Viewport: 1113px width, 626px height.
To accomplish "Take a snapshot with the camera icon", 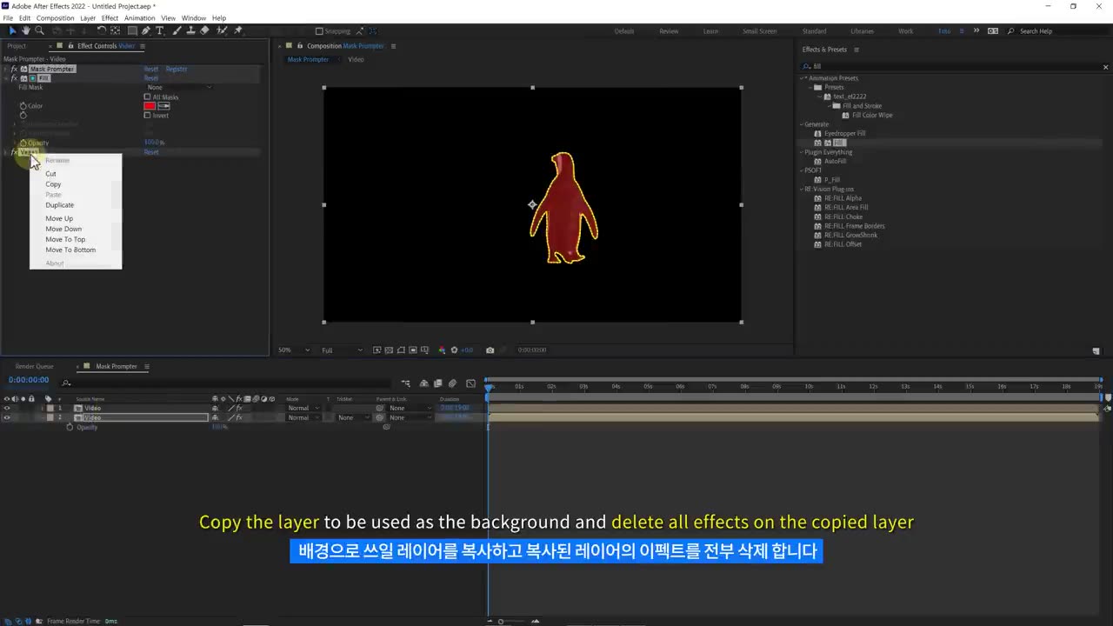I will click(x=490, y=350).
